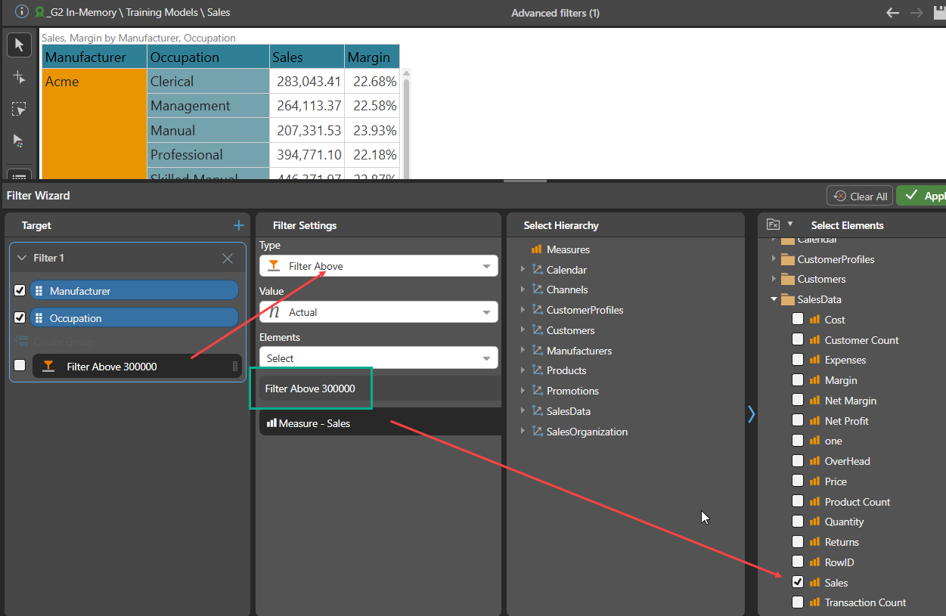Enable the Filter Above 300000 checkbox
The height and width of the screenshot is (616, 946).
coord(20,365)
